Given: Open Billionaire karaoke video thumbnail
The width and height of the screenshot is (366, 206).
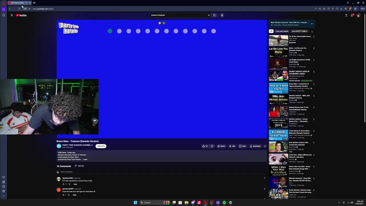Looking at the screenshot, I should tap(278, 135).
